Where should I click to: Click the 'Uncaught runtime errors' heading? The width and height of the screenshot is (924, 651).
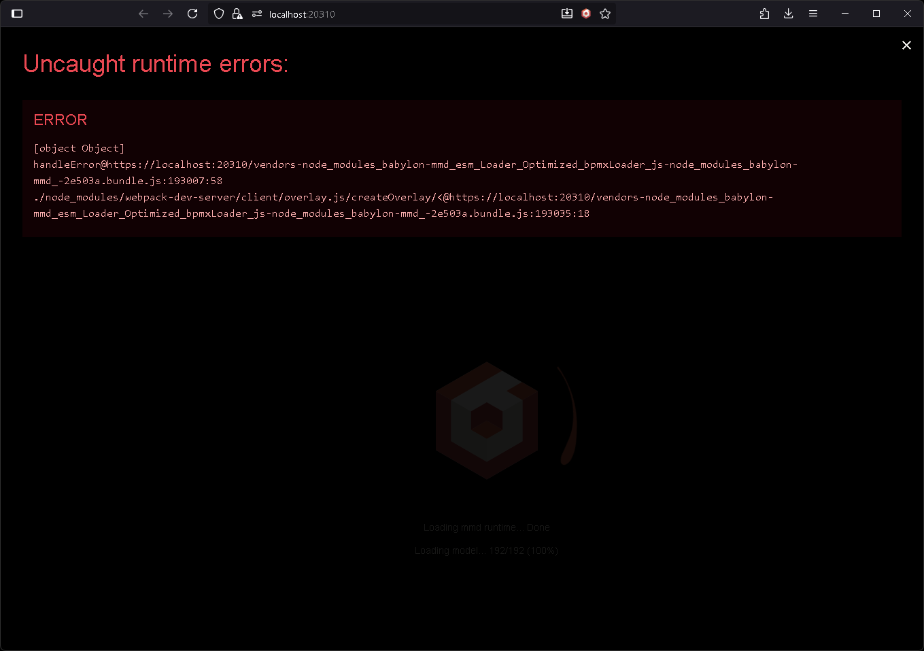tap(156, 64)
